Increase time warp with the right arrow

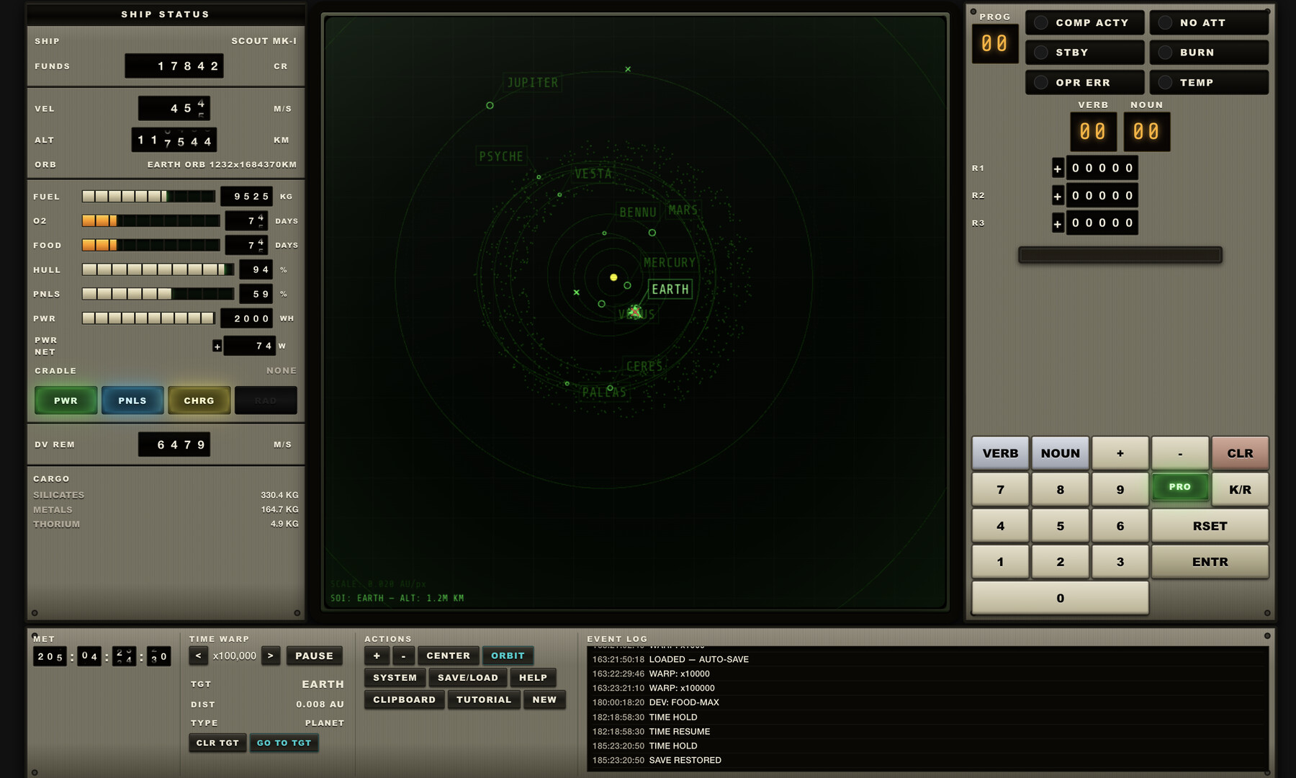270,656
